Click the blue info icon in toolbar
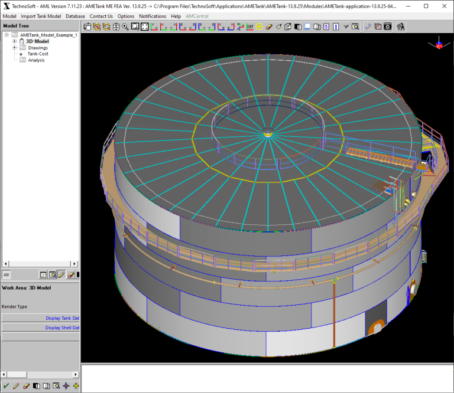The height and width of the screenshot is (393, 454). 336,27
